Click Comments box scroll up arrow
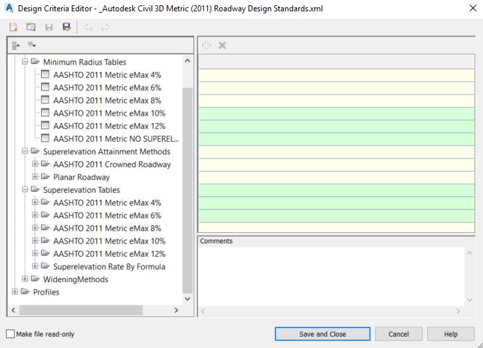 [x=470, y=253]
